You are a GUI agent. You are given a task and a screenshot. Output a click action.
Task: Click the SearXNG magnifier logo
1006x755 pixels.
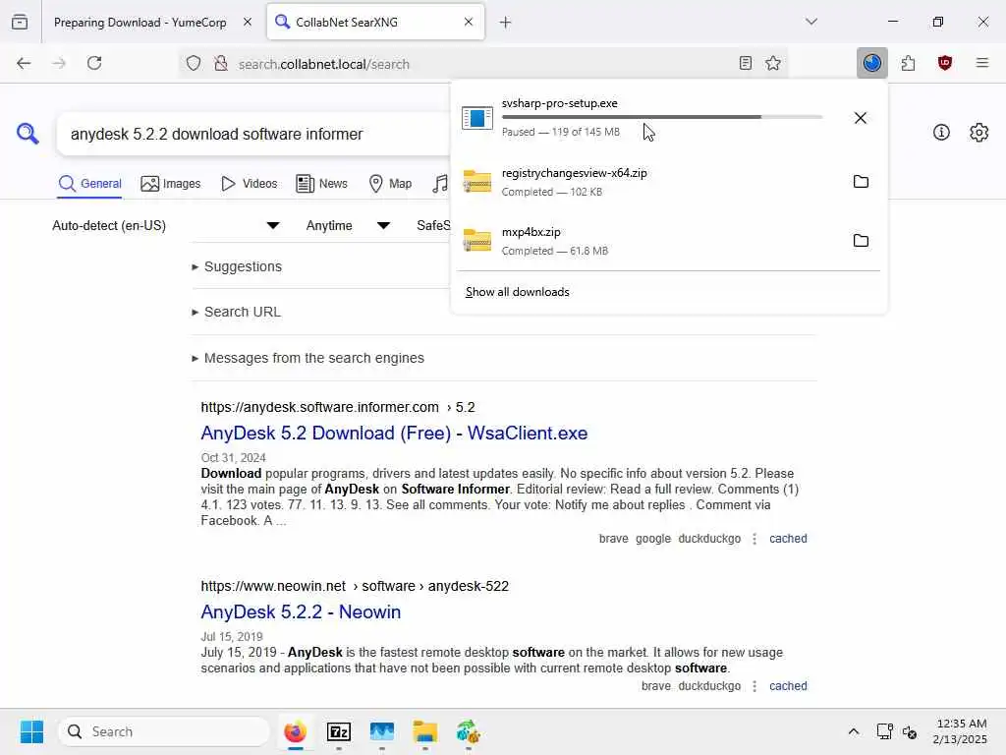28,134
